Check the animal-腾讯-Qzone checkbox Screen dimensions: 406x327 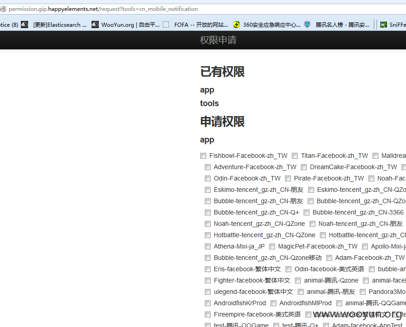click(x=298, y=281)
